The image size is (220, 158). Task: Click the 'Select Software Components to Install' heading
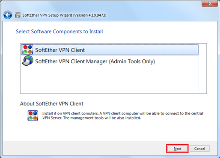click(x=59, y=32)
